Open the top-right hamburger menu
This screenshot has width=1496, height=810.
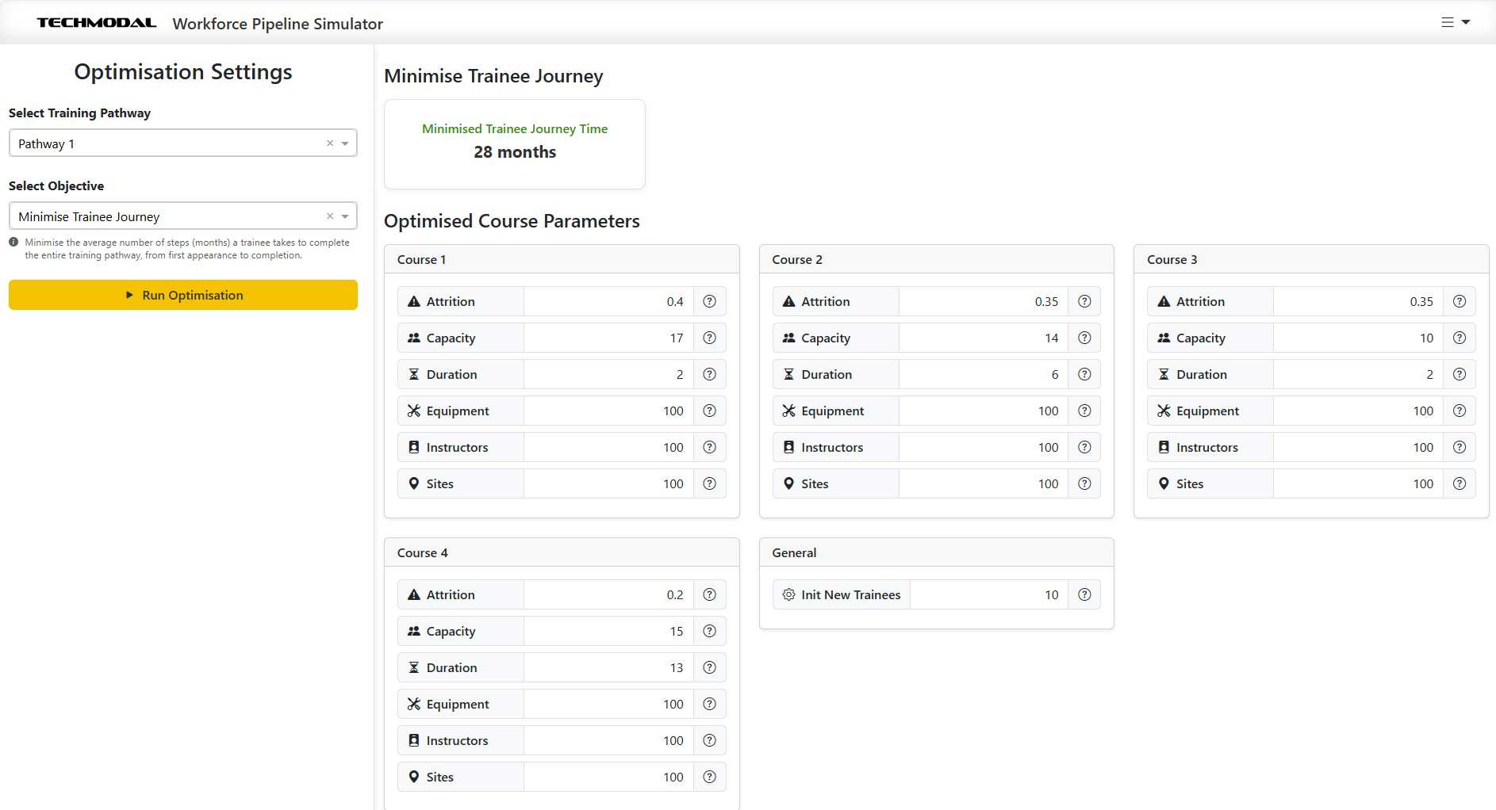point(1455,22)
